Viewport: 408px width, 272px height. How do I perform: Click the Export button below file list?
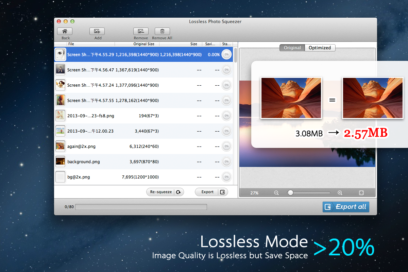211,192
